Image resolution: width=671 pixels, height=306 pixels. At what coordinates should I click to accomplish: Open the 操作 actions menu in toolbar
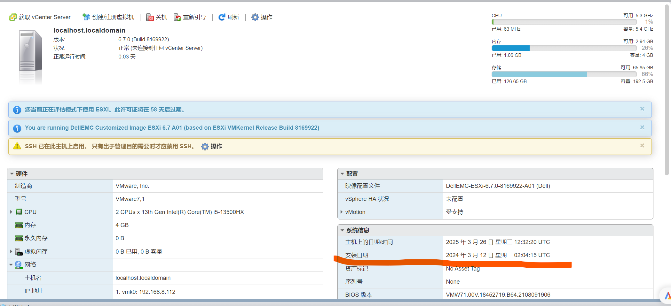(262, 17)
